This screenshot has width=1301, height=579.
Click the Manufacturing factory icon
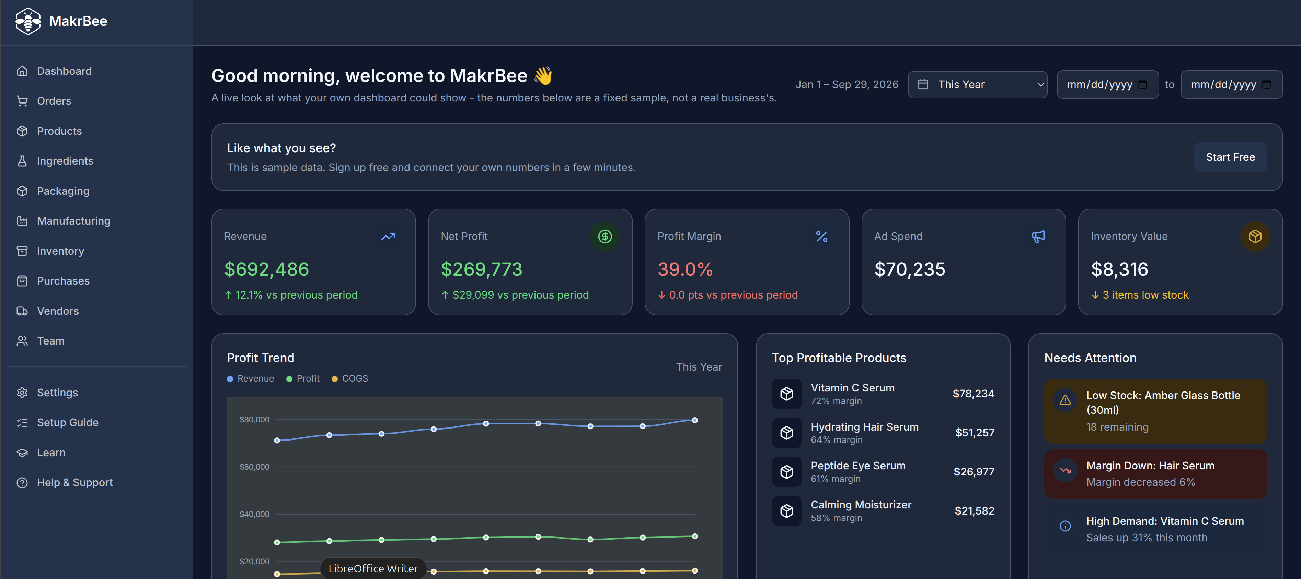click(x=22, y=221)
